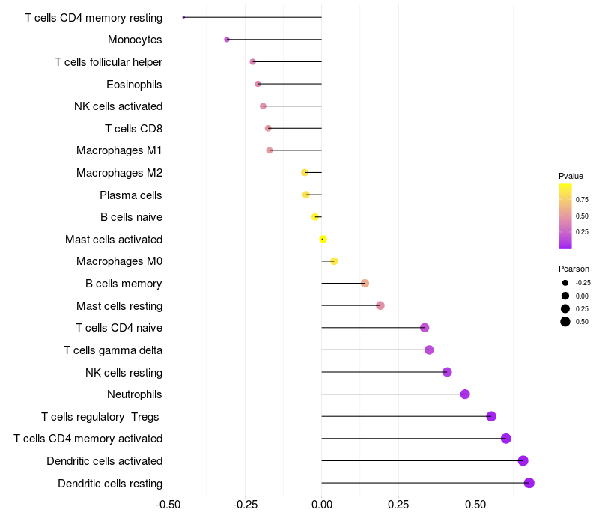Click the Dendritic cells activated dot
The image size is (599, 524).
coord(523,460)
